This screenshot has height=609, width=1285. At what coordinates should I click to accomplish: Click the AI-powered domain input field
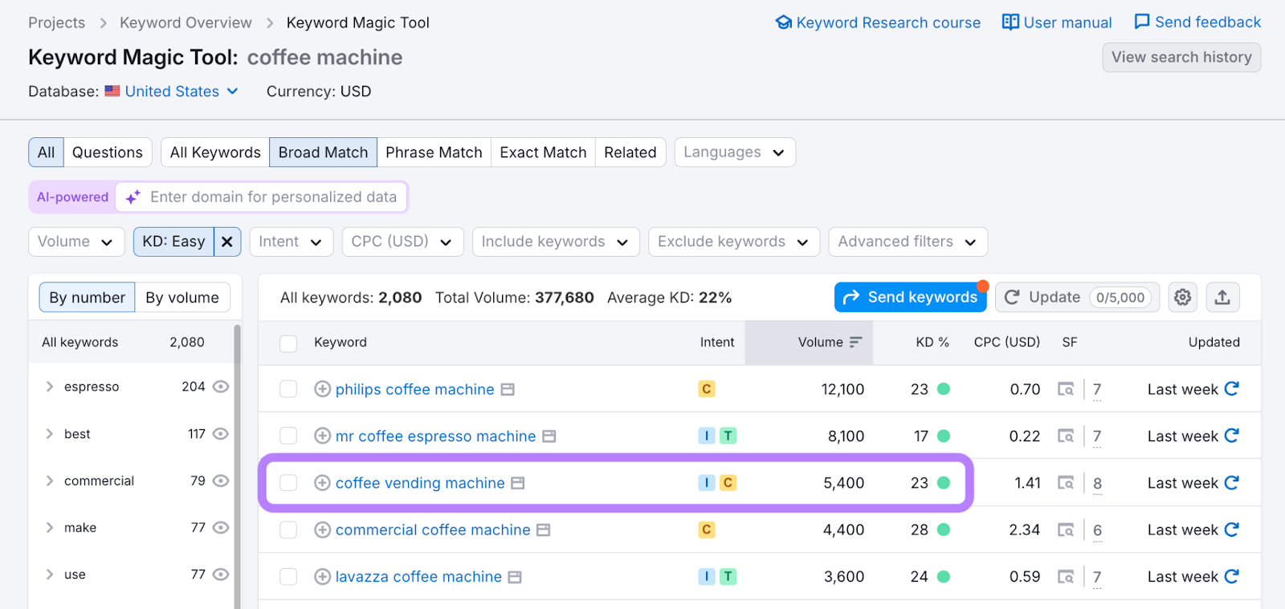click(273, 197)
